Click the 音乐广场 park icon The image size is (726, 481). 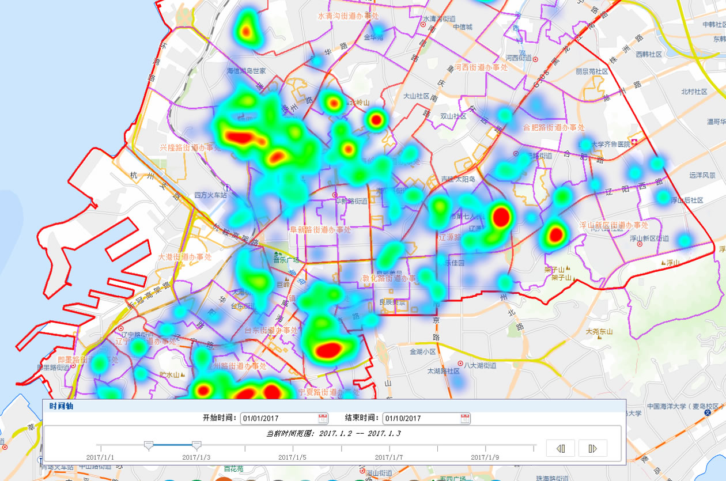pyautogui.click(x=278, y=253)
